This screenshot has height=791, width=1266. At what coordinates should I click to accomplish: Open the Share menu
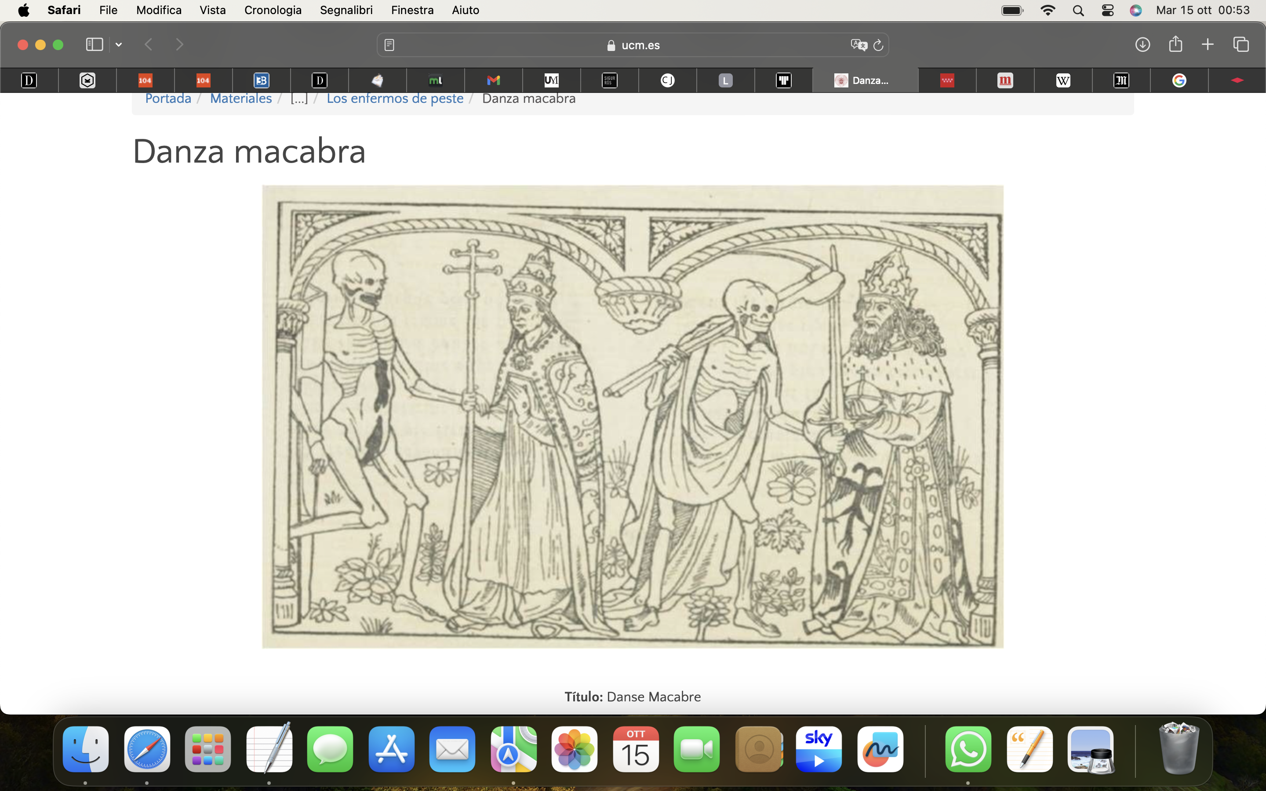tap(1175, 44)
